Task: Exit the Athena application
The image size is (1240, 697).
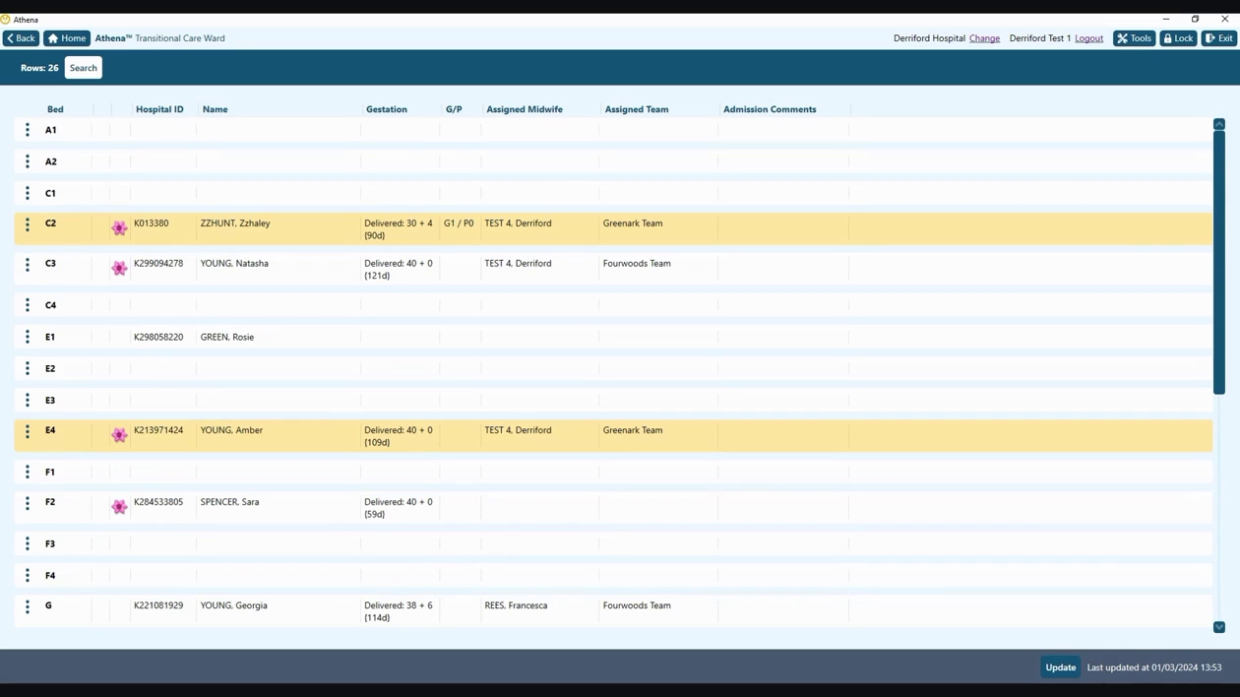Action: coord(1219,38)
